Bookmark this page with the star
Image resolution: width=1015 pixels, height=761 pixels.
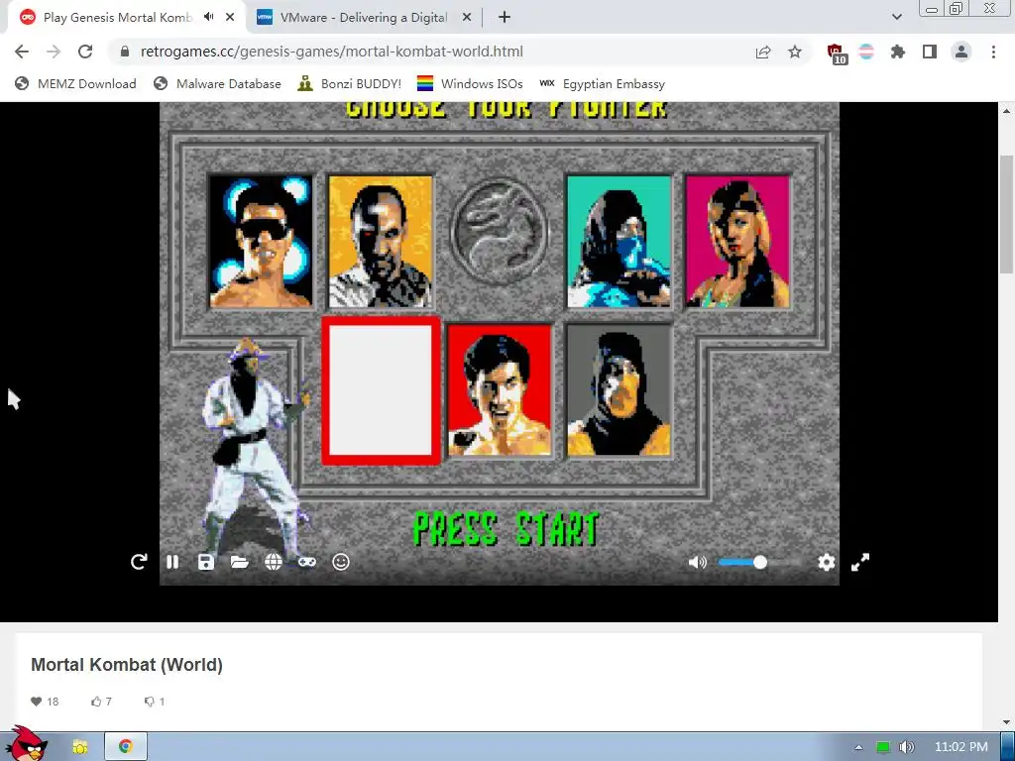click(x=795, y=52)
